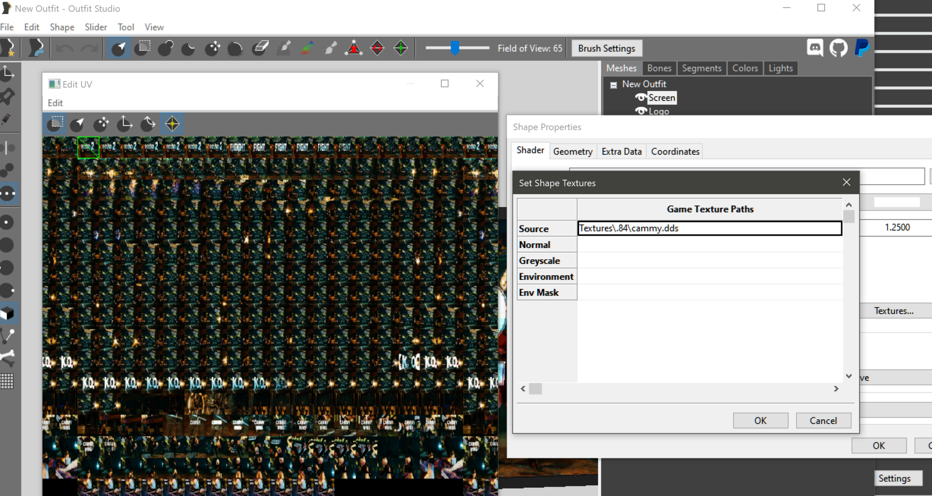Select the Collapse Vertex tool

(x=354, y=48)
